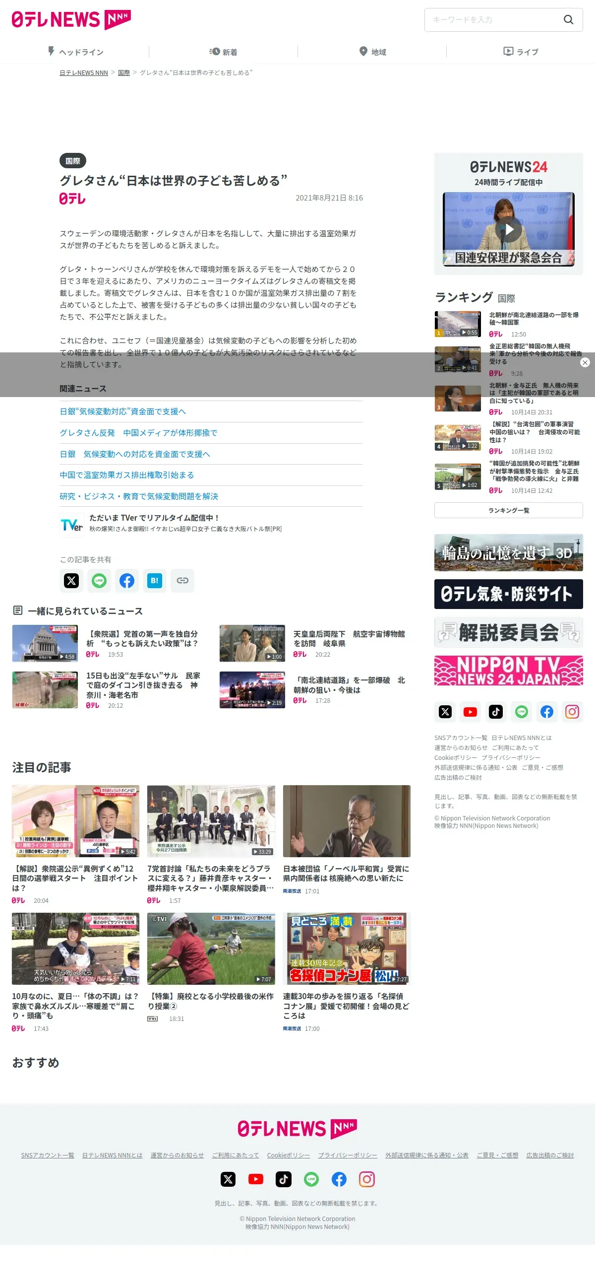The image size is (595, 1287).
Task: Click the 国際 breadcrumb link
Action: pos(124,72)
